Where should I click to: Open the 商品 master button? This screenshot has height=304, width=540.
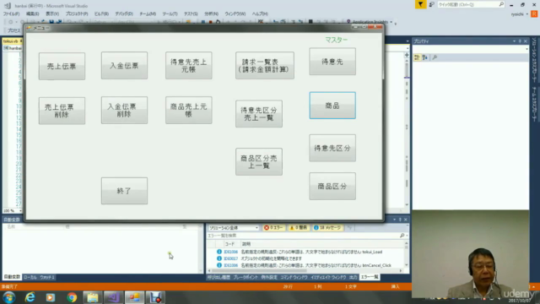pos(332,106)
